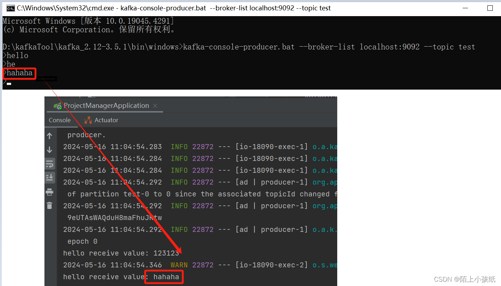The height and width of the screenshot is (286, 501).
Task: Click the kafka-console-producer.bat command line in cmd
Action: point(239,47)
